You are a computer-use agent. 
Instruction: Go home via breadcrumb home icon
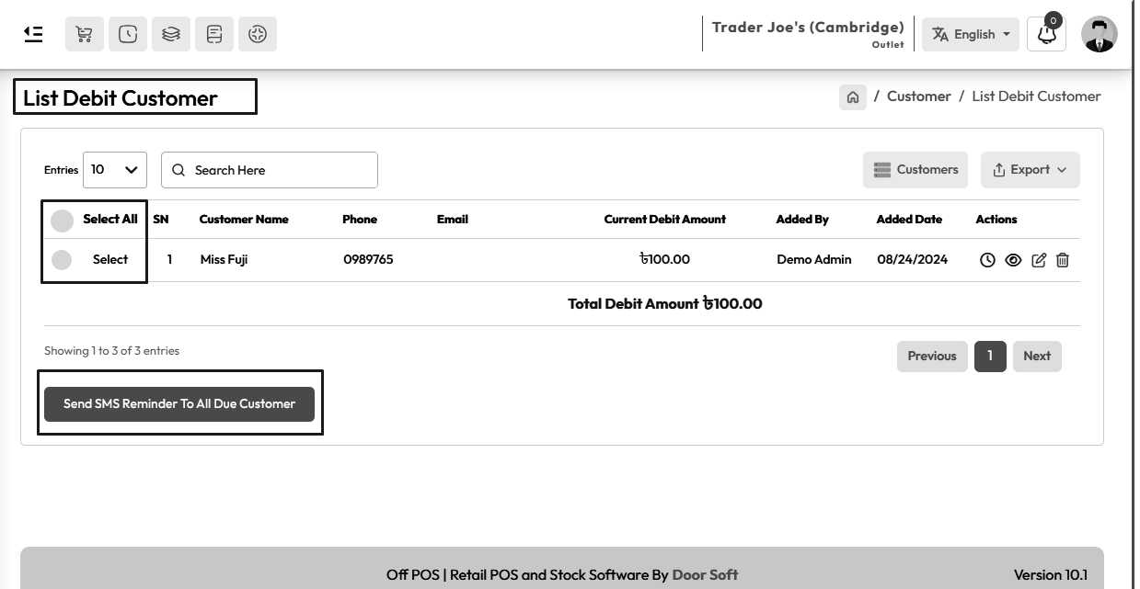point(853,96)
